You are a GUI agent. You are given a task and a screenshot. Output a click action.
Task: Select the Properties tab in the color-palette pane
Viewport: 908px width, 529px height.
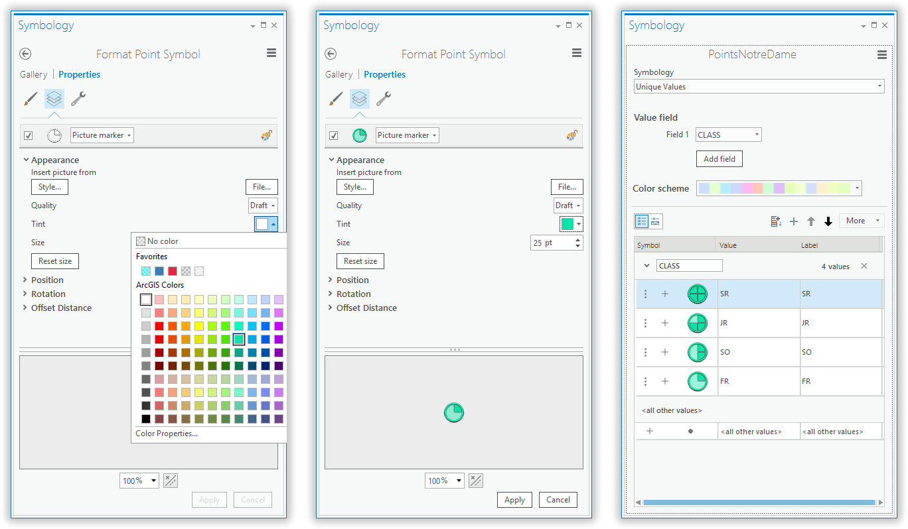[80, 74]
